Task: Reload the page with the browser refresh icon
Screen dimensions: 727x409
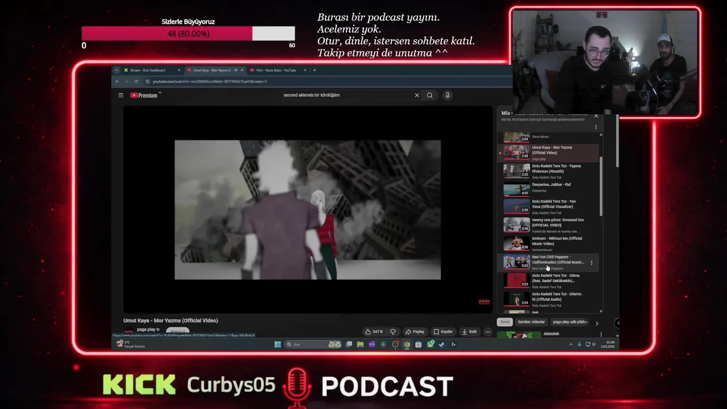Action: coord(136,81)
